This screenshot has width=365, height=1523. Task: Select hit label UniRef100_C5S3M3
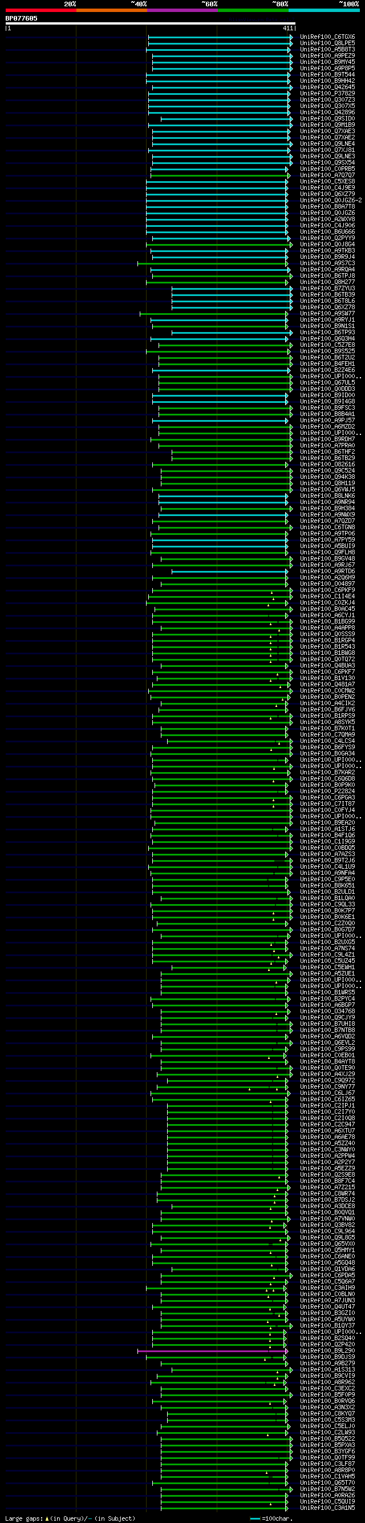tap(327, 1420)
